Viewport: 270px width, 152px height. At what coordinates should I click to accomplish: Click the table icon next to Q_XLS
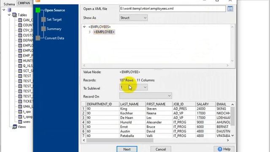coord(20,66)
